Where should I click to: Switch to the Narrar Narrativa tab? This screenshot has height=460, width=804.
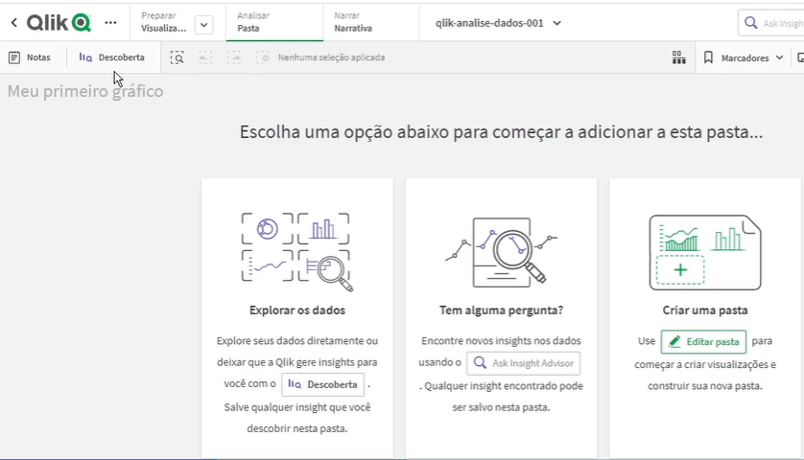[x=370, y=23]
